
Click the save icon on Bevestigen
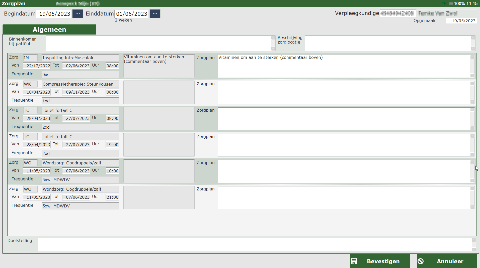pos(354,261)
